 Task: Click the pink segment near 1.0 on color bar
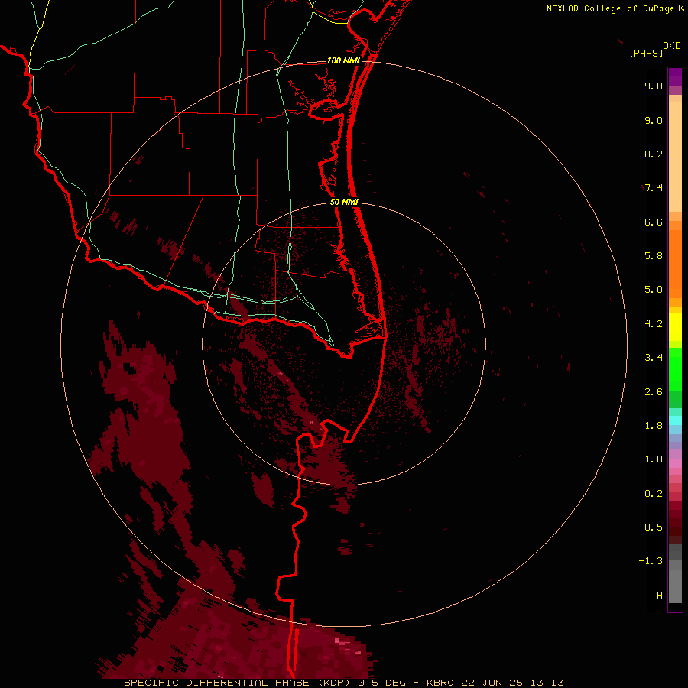coord(675,463)
